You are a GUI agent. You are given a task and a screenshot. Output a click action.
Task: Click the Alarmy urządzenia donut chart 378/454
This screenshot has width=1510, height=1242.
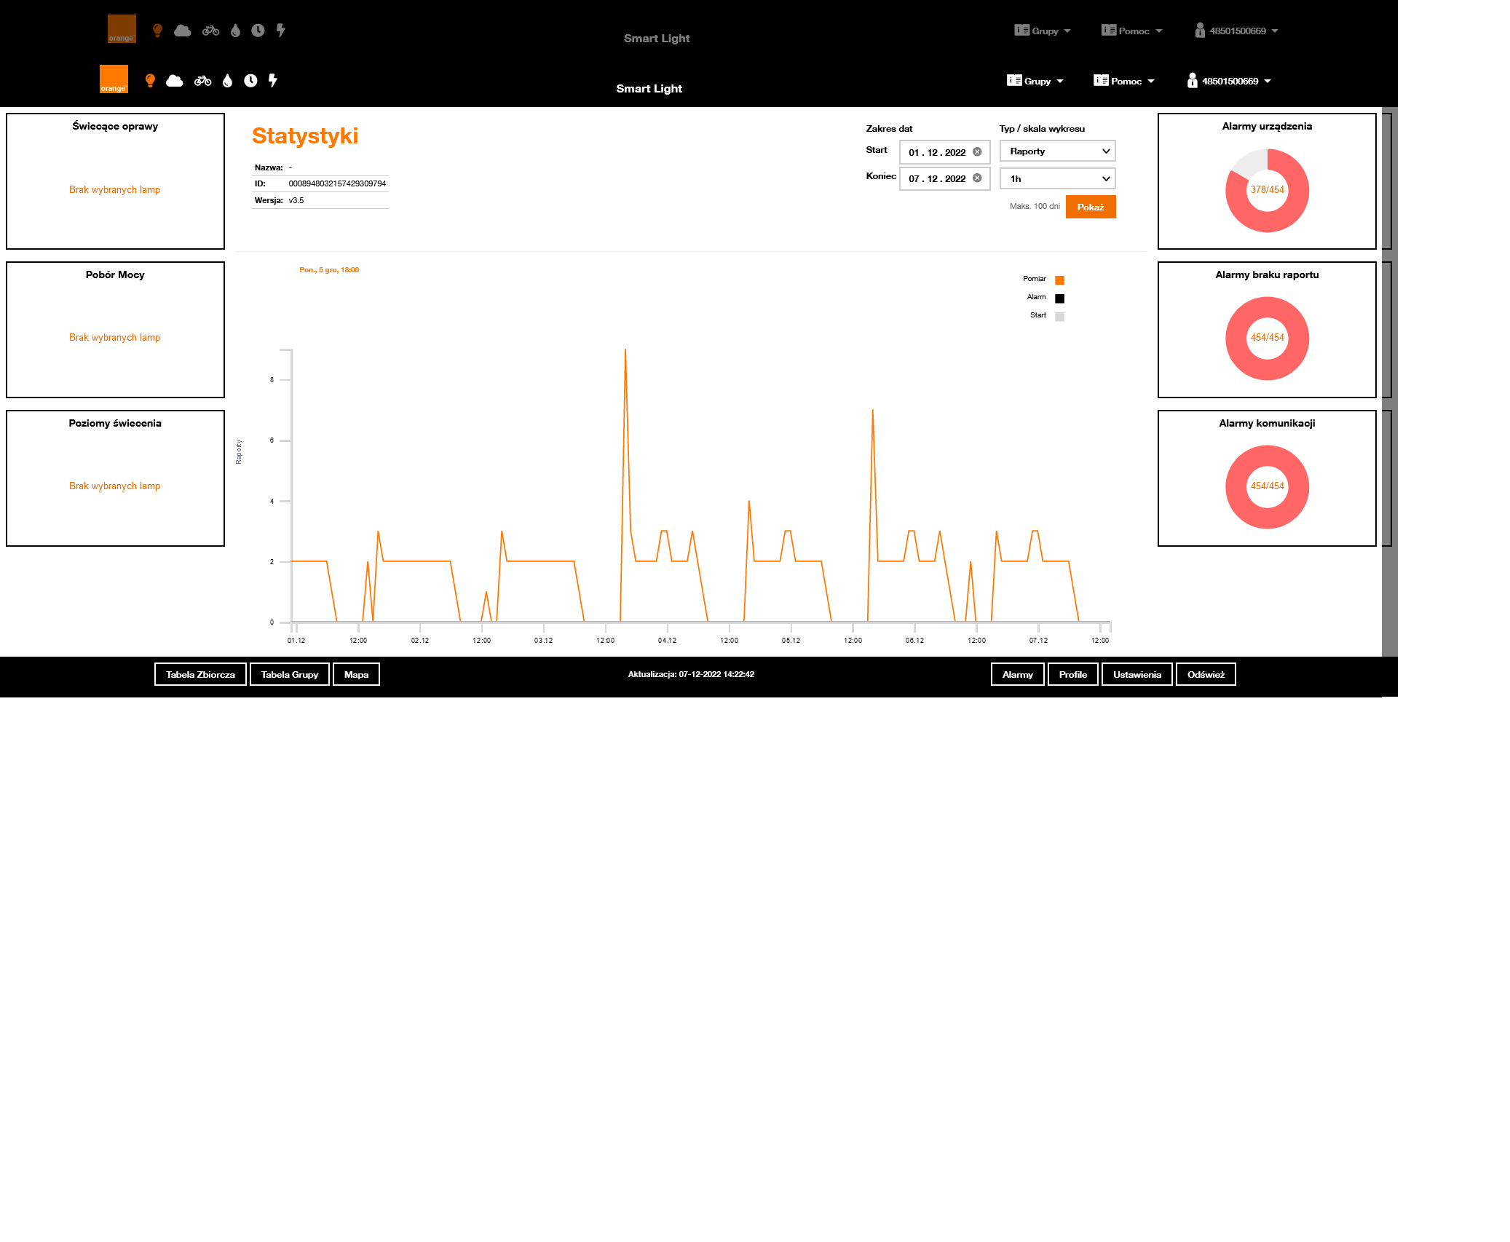[x=1267, y=190]
